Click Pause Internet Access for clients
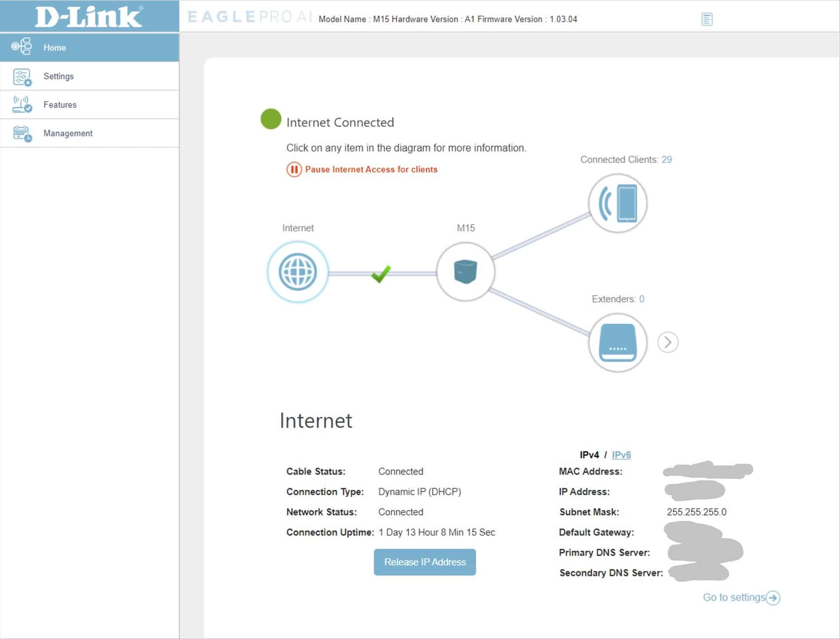The width and height of the screenshot is (840, 639). tap(371, 170)
